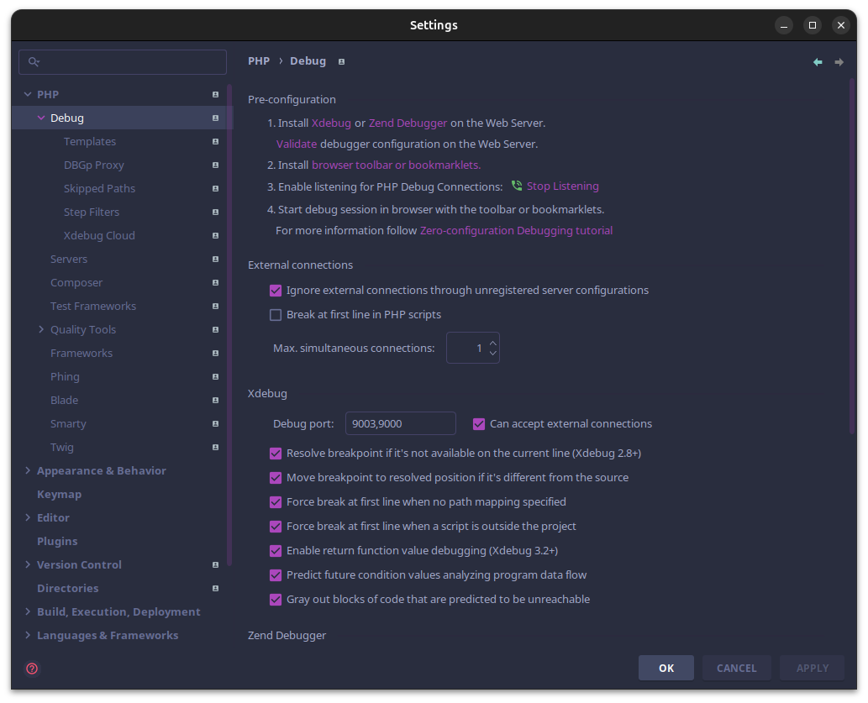Click the Validate debugger configuration link
Image resolution: width=868 pixels, height=703 pixels.
pyautogui.click(x=297, y=144)
